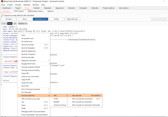Expand the Request in browser submenu
Viewport: 168px width, 117px height.
34,60
